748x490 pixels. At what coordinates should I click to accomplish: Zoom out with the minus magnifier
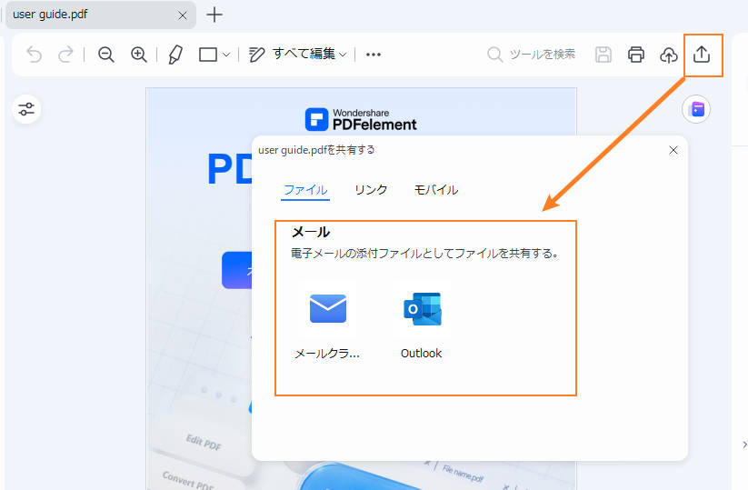(x=106, y=55)
